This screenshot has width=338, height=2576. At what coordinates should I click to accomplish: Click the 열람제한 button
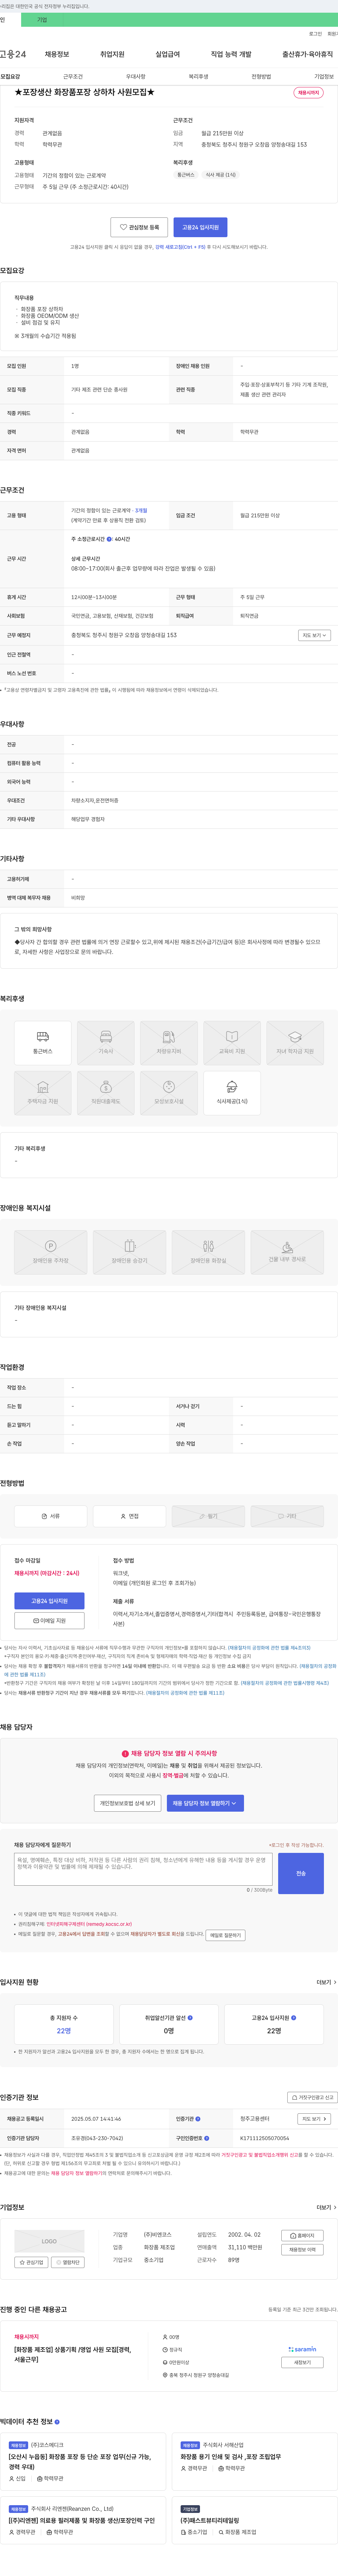click(x=68, y=2262)
